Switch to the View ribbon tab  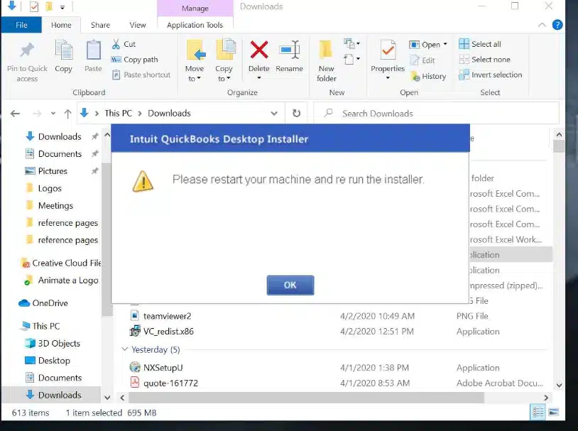[138, 25]
